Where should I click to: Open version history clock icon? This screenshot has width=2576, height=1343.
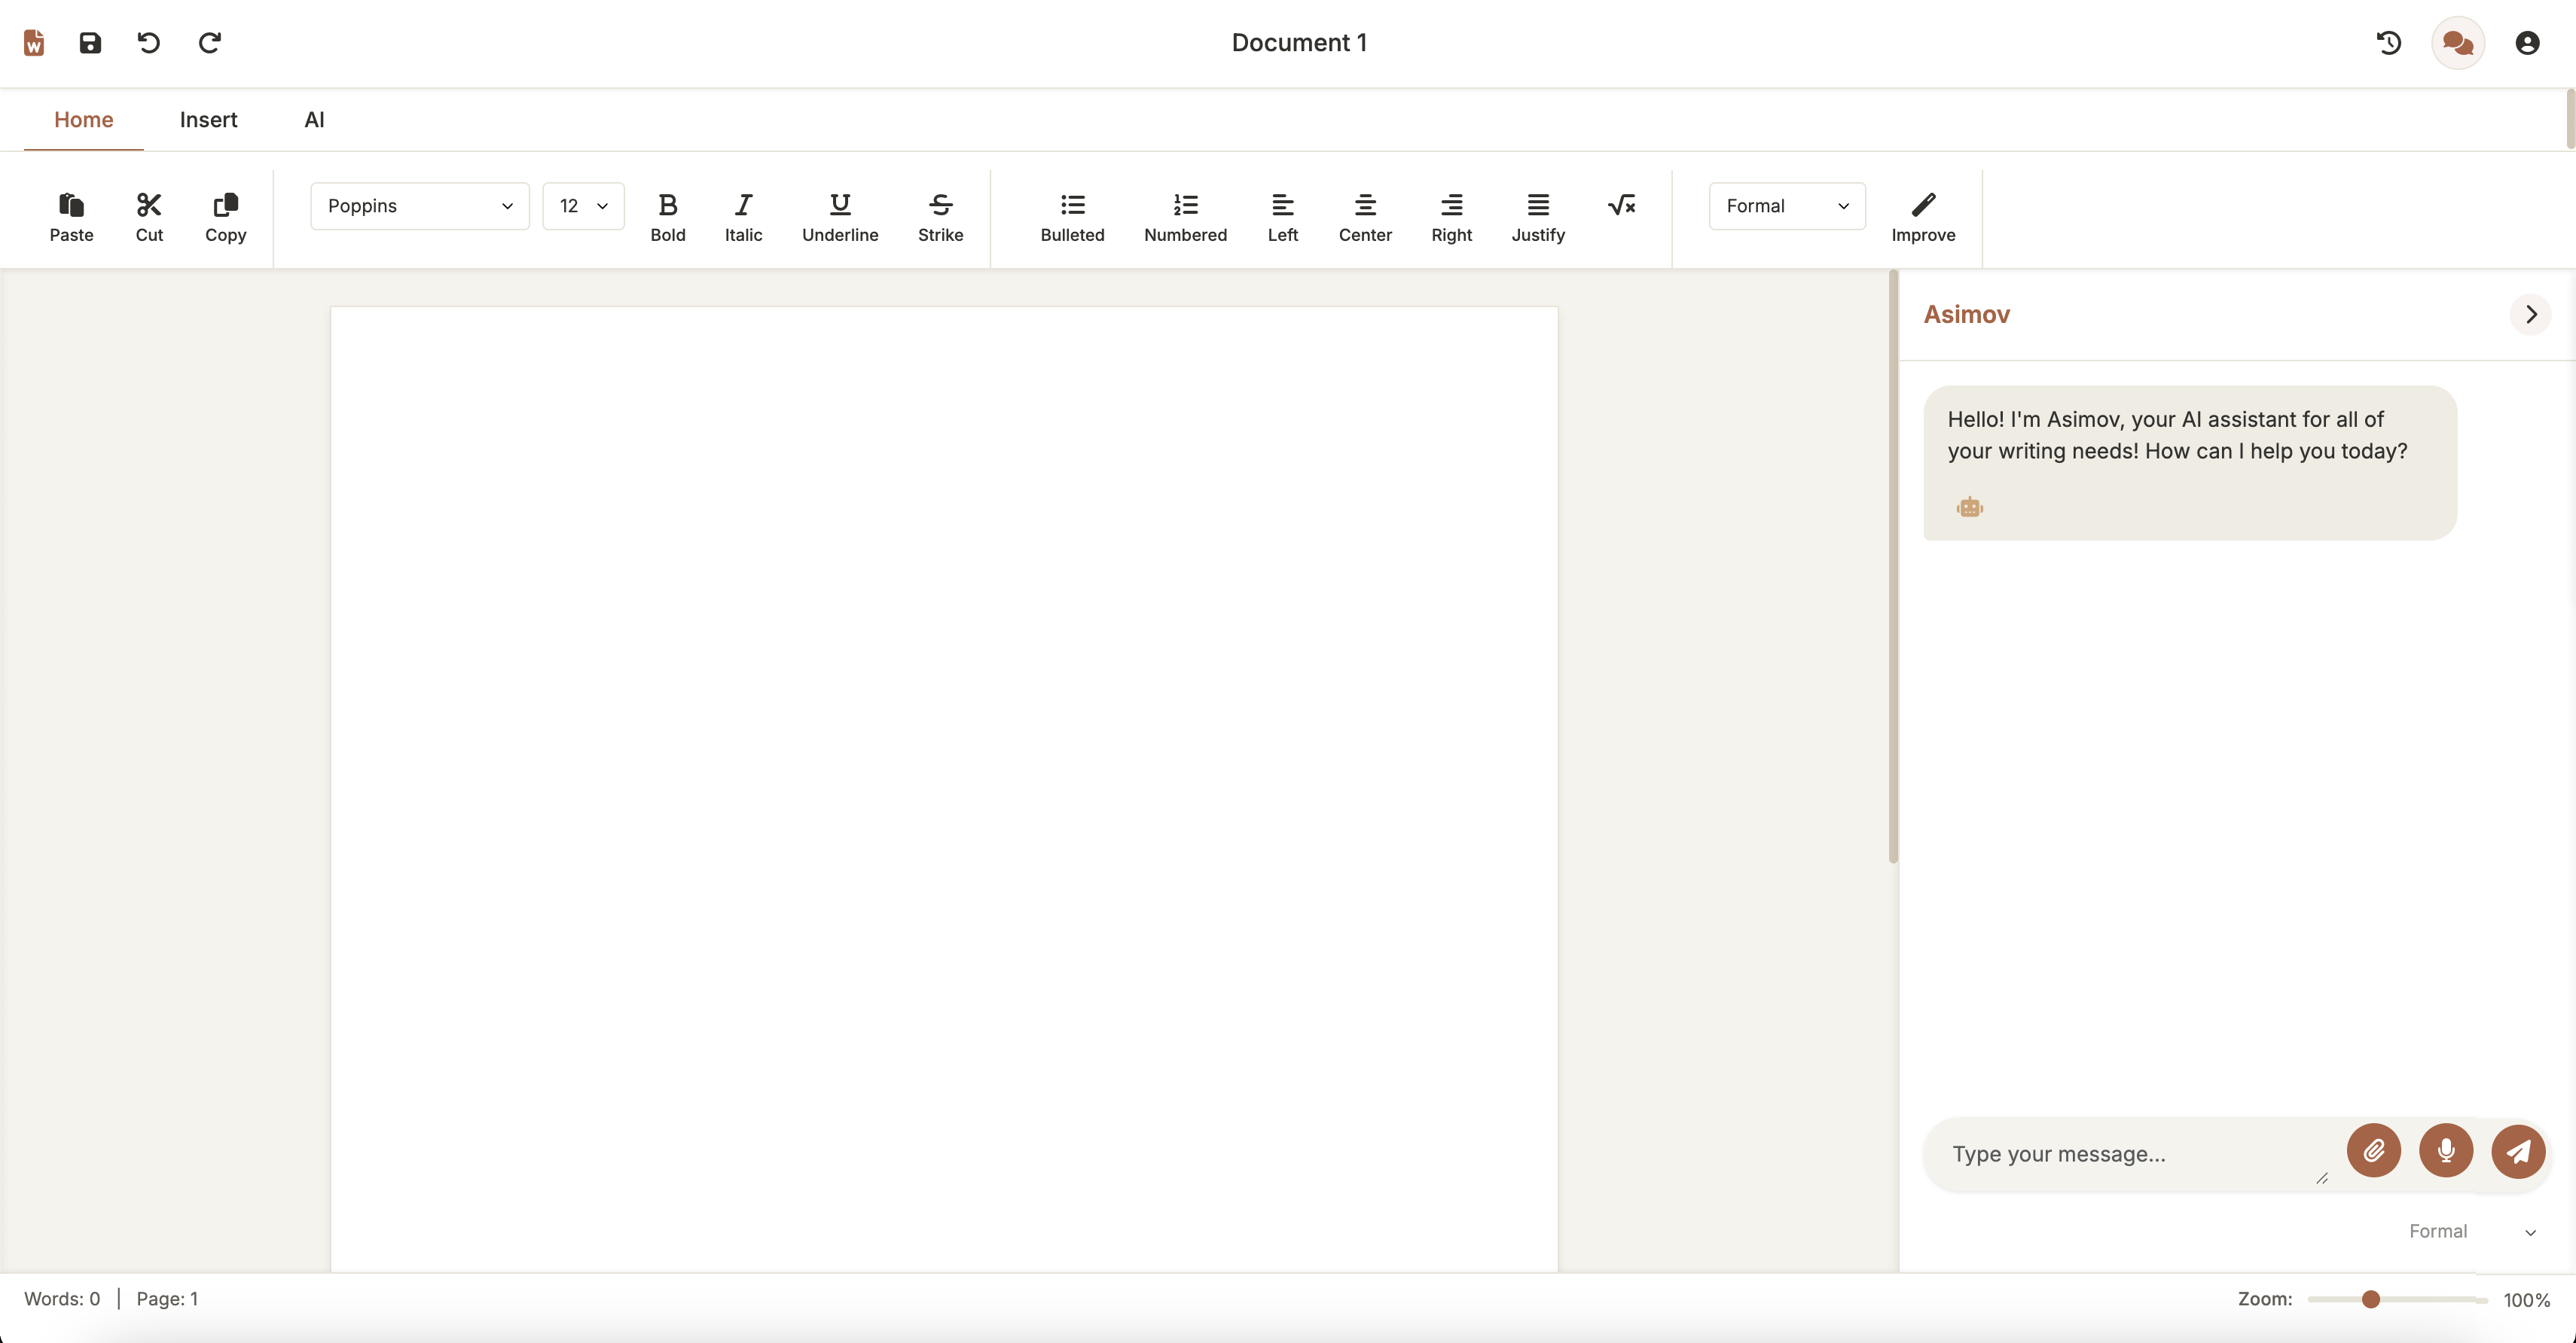pyautogui.click(x=2389, y=43)
